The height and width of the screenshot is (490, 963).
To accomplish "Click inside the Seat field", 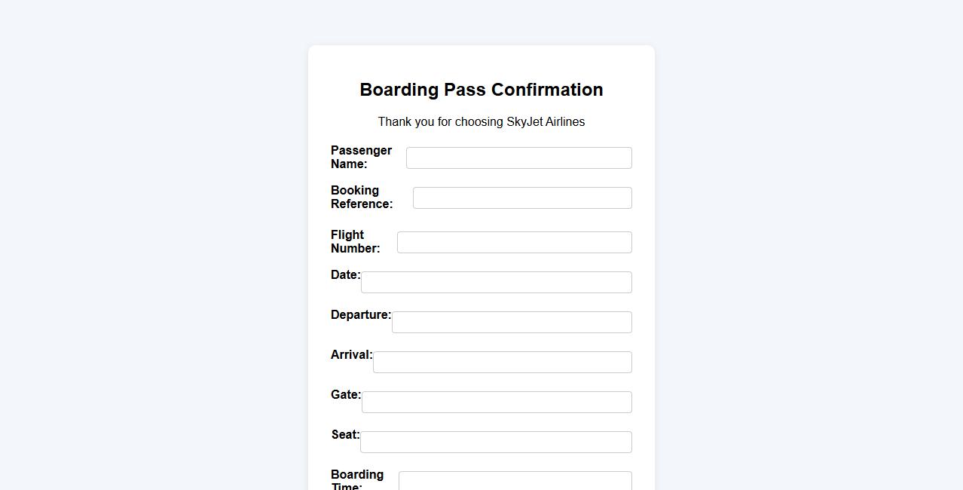I will 495,443.
